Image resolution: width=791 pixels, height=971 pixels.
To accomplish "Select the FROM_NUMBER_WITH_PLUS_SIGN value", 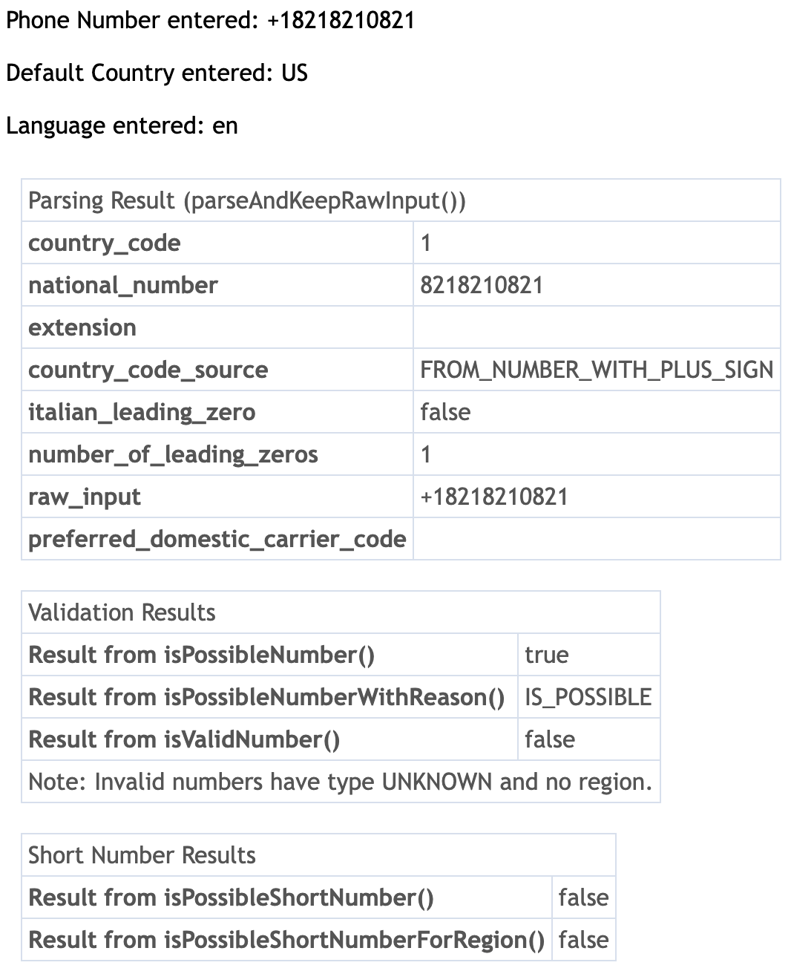I will click(596, 370).
